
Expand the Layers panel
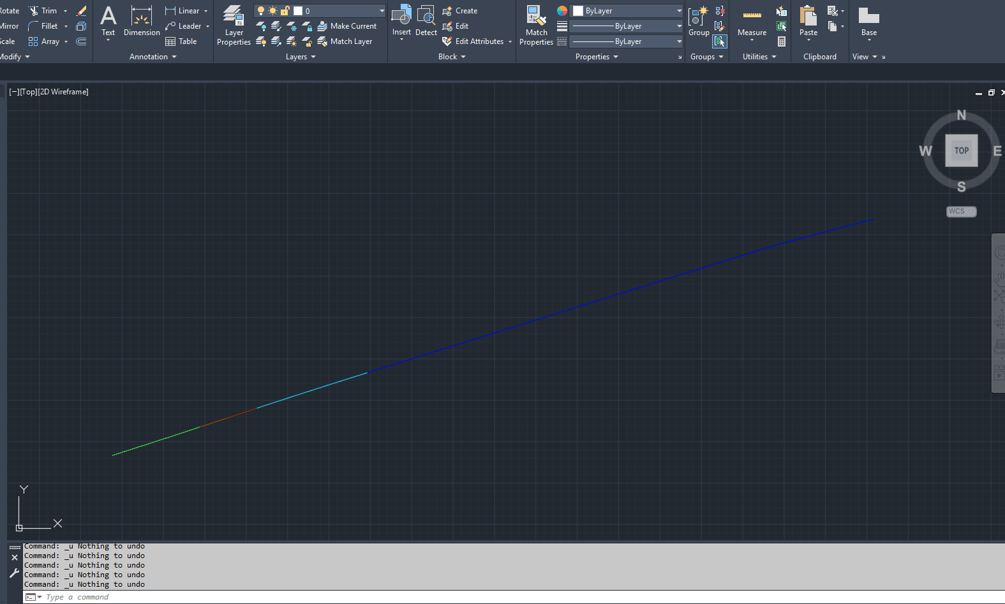point(301,57)
